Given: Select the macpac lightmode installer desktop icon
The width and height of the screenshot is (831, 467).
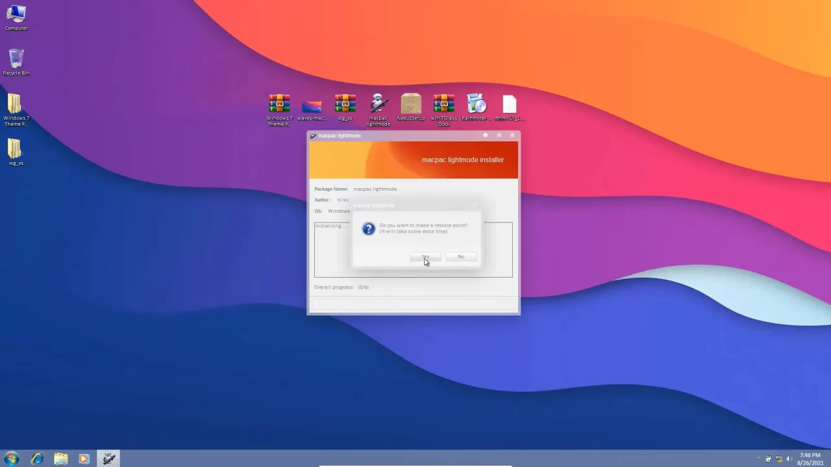Looking at the screenshot, I should pyautogui.click(x=378, y=110).
